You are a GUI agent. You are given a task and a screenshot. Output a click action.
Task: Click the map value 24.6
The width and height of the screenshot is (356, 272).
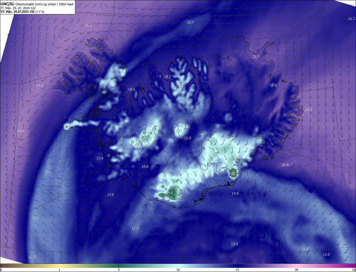tap(21, 131)
